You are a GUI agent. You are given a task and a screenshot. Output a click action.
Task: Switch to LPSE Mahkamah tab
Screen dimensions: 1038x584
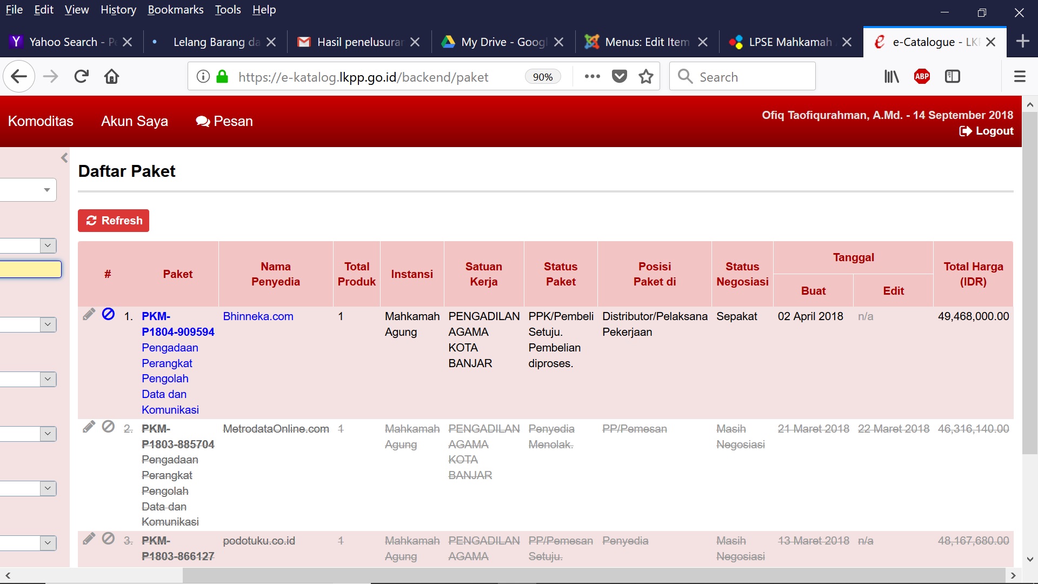(x=789, y=42)
